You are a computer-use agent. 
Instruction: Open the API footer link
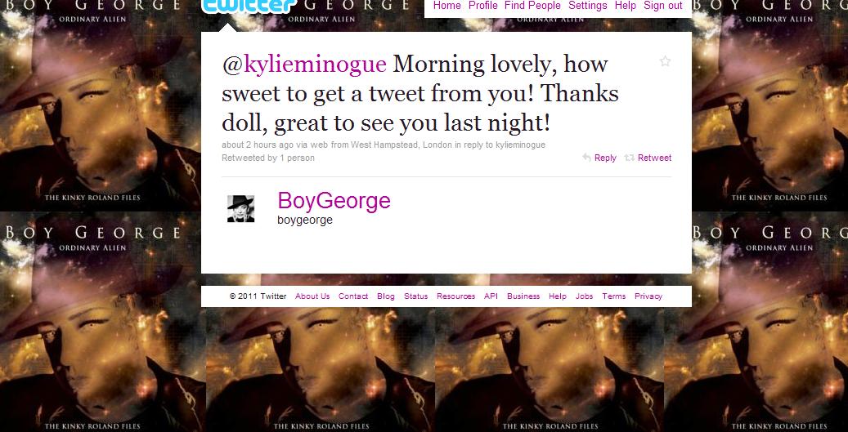pyautogui.click(x=491, y=296)
